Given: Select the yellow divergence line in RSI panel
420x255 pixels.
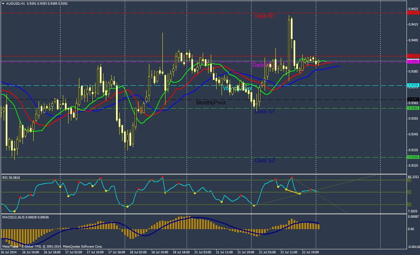Looking at the screenshot, I should pyautogui.click(x=293, y=192).
